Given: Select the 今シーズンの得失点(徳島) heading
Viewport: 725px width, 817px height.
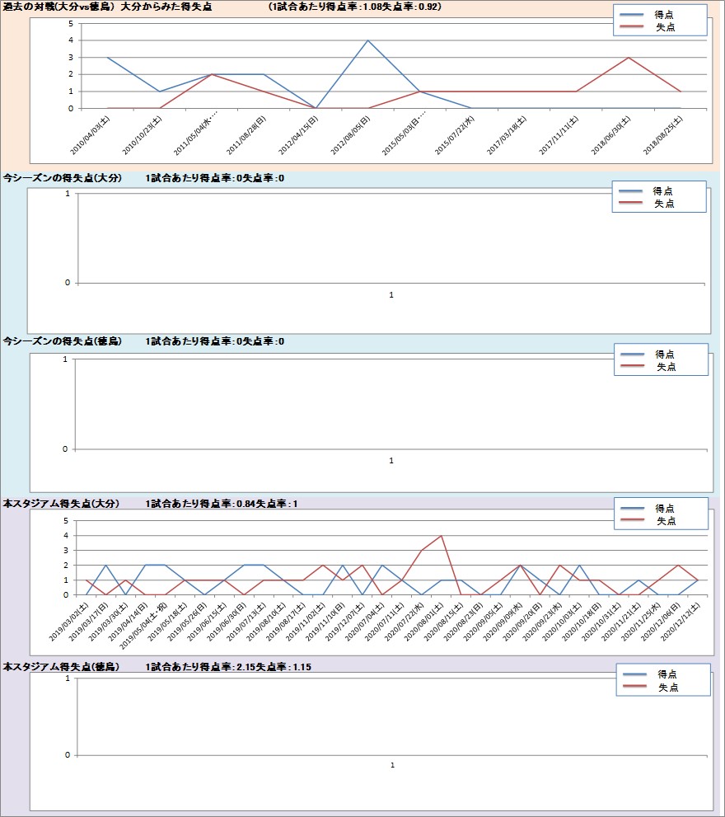Looking at the screenshot, I should [62, 341].
